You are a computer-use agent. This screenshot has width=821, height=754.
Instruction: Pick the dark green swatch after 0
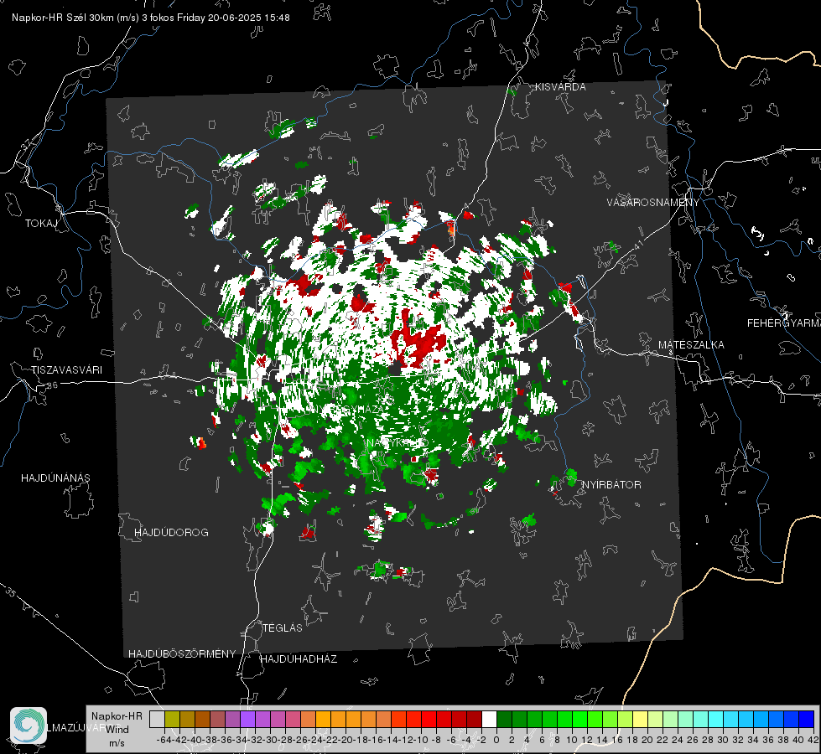[504, 719]
